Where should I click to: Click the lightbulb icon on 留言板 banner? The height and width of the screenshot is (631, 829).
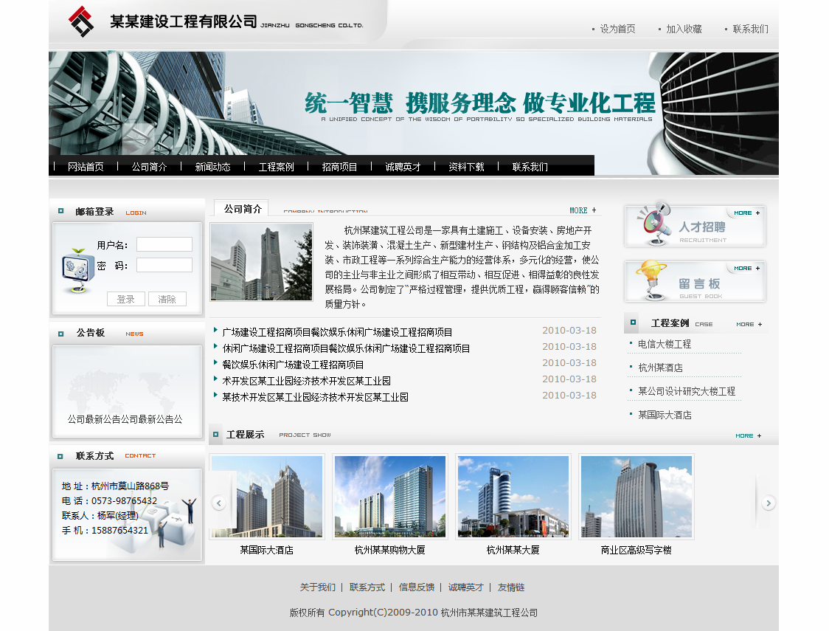[x=651, y=280]
